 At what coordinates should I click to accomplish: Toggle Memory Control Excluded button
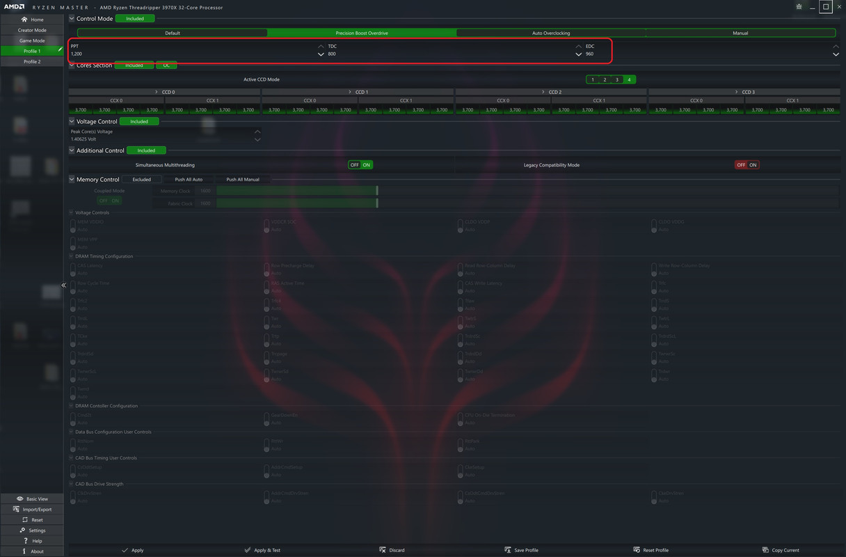coord(142,180)
